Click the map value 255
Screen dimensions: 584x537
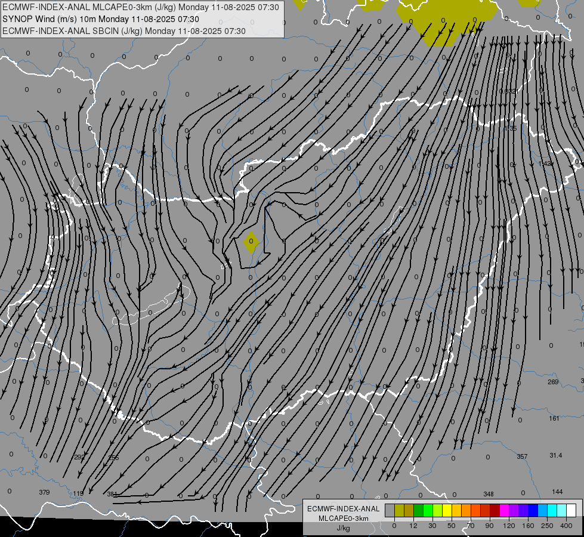pos(113,458)
